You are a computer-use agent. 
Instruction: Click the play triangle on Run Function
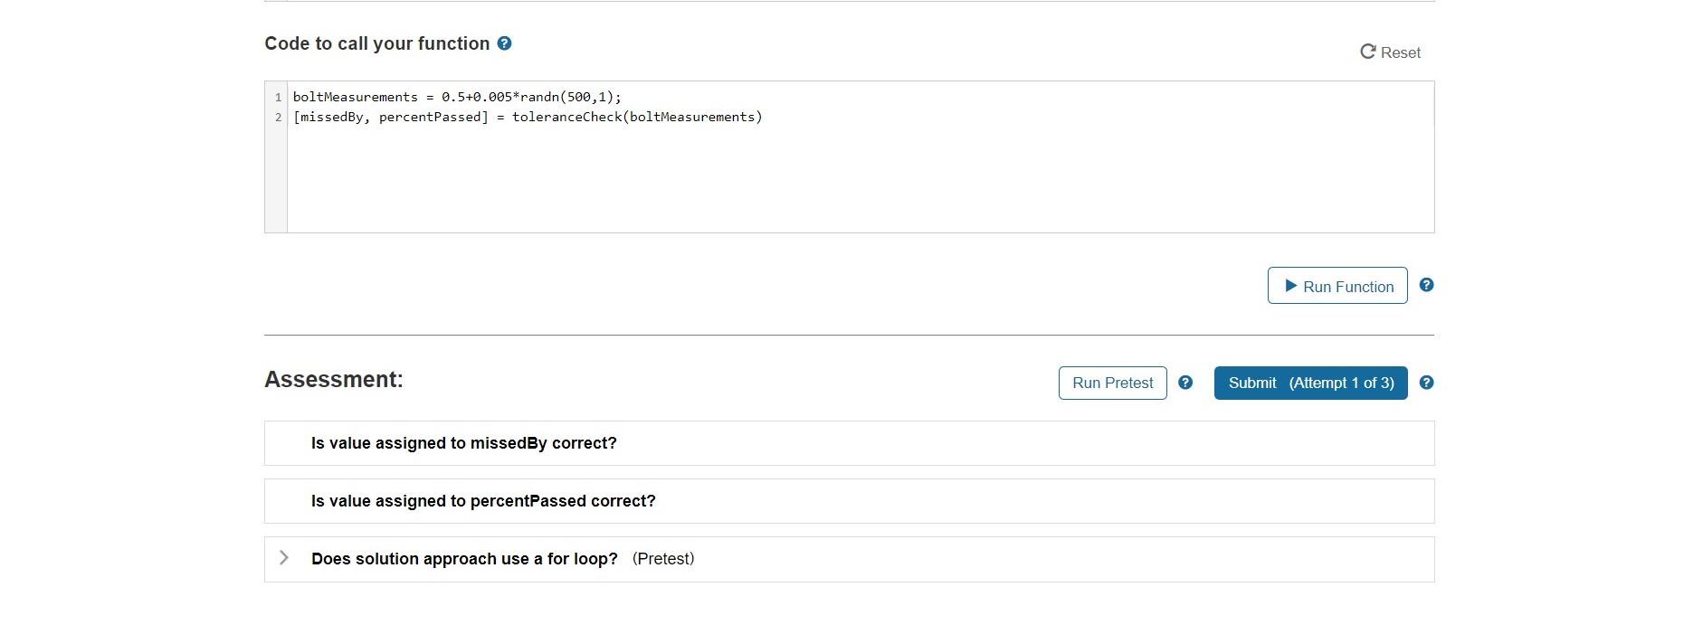coord(1291,286)
